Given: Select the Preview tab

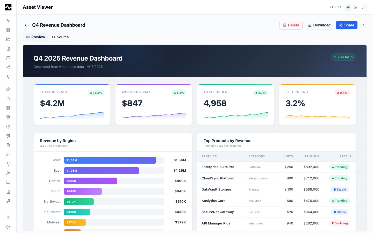Looking at the screenshot, I should pos(35,37).
